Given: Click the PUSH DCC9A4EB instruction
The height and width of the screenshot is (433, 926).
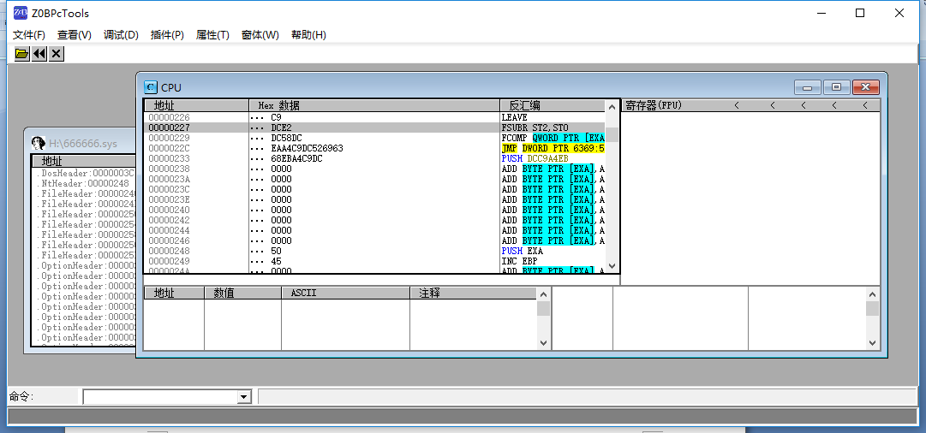Looking at the screenshot, I should (x=535, y=158).
